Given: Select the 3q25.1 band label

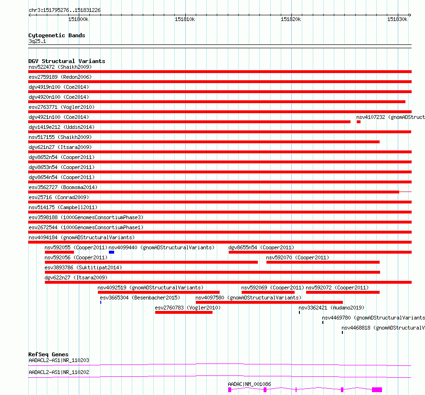Looking at the screenshot, I should tap(37, 41).
